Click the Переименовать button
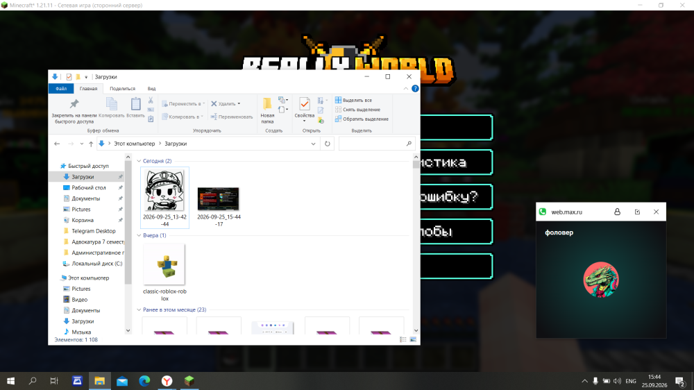This screenshot has width=694, height=390. tap(232, 117)
